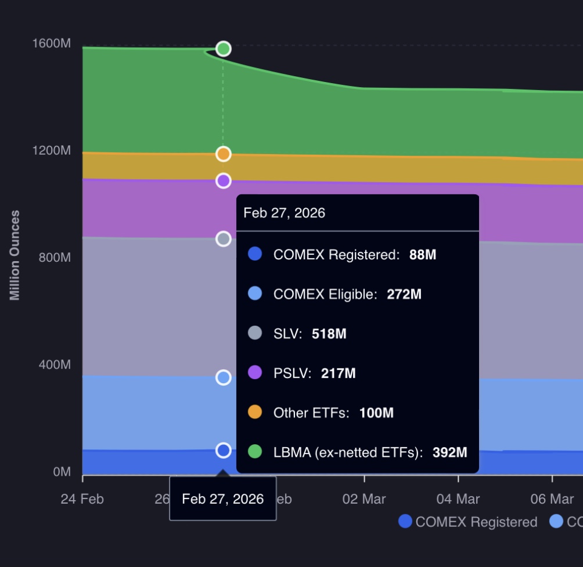Image resolution: width=583 pixels, height=567 pixels.
Task: Click the 04 Mar x-axis label
Action: pos(459,499)
